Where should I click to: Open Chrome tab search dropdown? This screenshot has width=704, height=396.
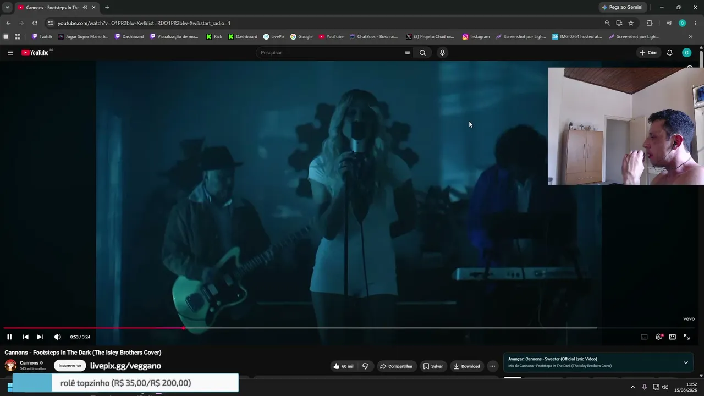tap(7, 8)
